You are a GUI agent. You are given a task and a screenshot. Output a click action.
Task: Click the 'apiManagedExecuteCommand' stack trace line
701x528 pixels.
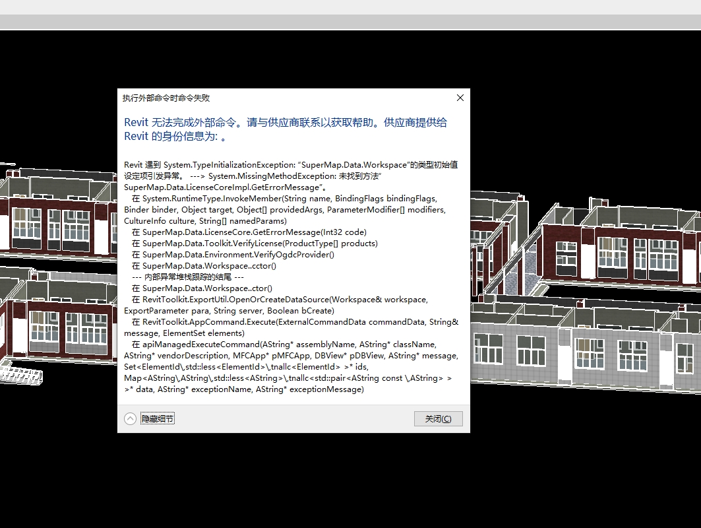pos(284,344)
